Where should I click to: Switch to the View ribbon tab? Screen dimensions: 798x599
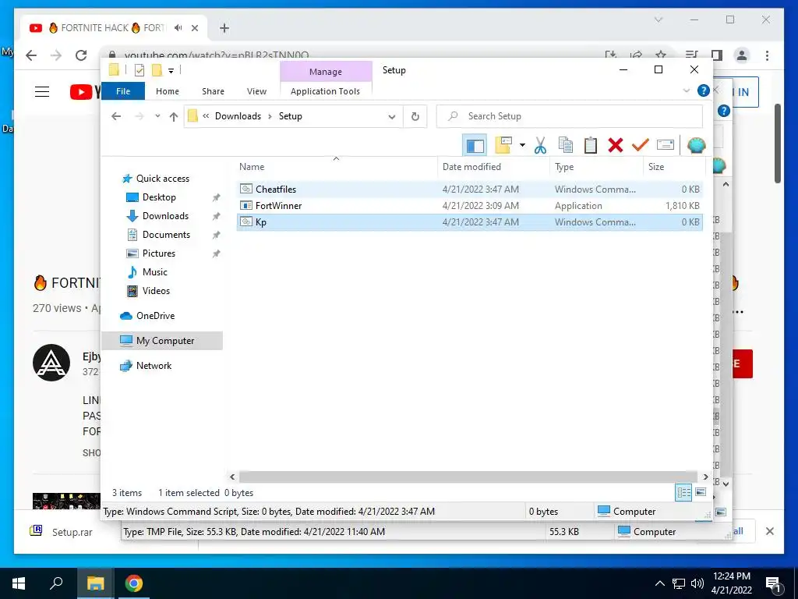[x=256, y=91]
